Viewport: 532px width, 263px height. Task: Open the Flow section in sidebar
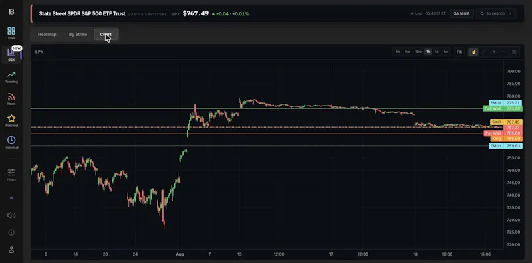coord(11,33)
